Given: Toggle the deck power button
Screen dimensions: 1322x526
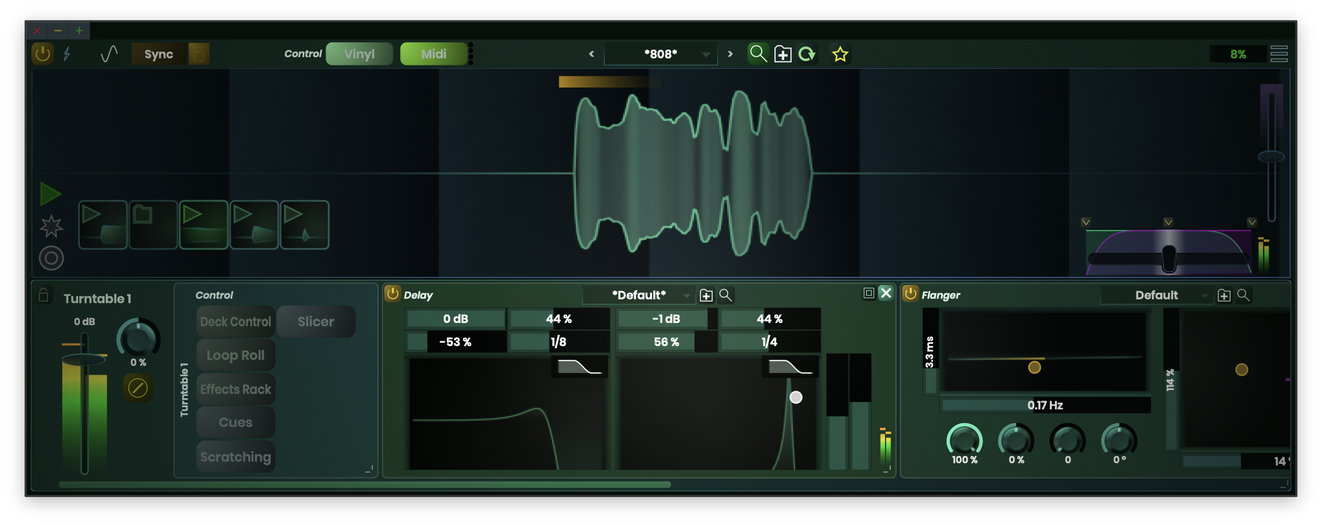Looking at the screenshot, I should (42, 53).
